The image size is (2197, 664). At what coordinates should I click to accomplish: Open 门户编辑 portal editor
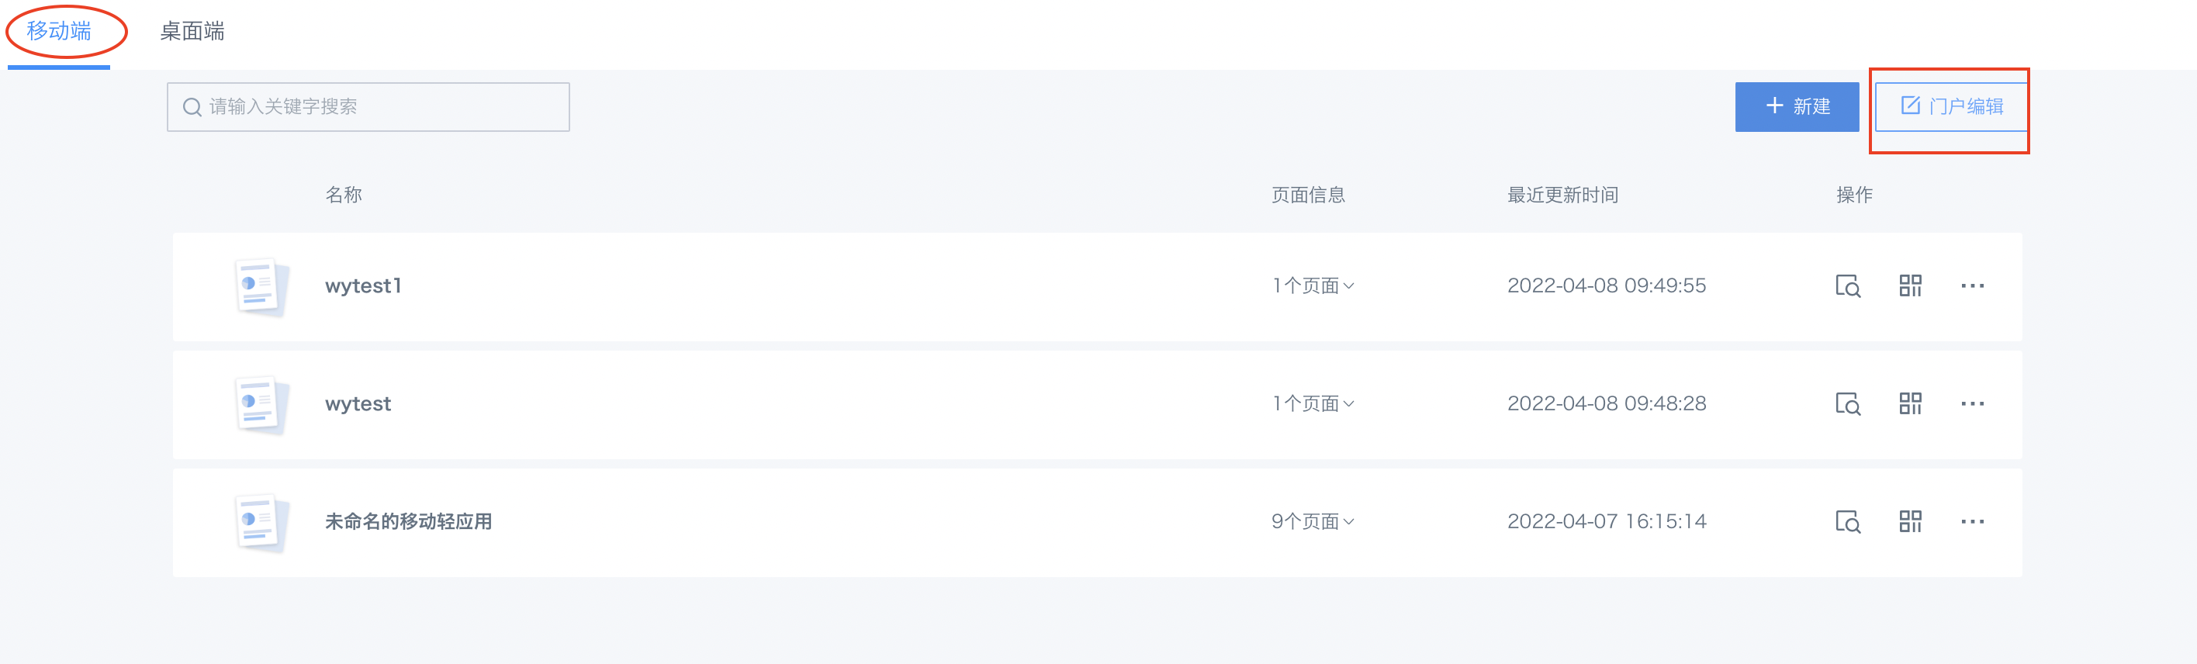point(1950,106)
